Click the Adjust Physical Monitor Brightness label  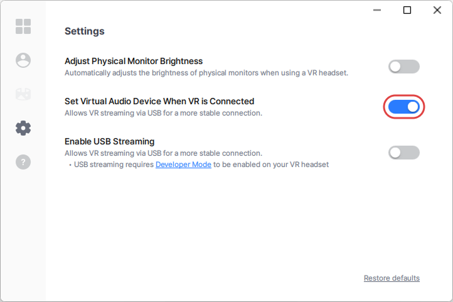(x=134, y=62)
